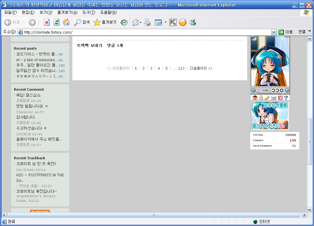314x226 pixels.
Task: Click vertical scrollbar up arrow
Action: (310, 39)
